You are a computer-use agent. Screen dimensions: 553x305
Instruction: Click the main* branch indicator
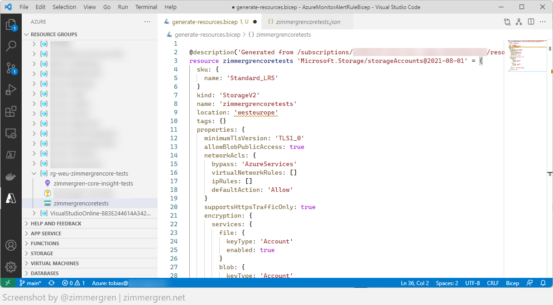(x=30, y=283)
